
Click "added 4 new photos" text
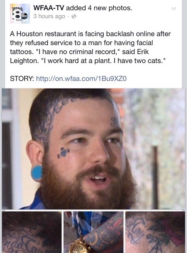tap(99, 8)
